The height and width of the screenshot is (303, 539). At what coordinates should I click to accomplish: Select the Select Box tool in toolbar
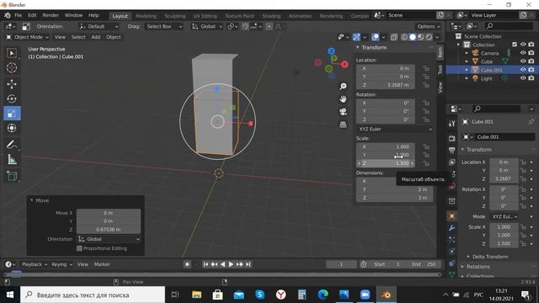pos(12,53)
